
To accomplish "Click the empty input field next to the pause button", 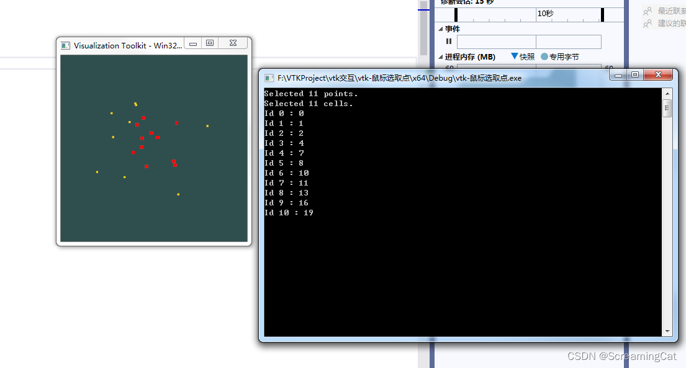I will tap(497, 41).
